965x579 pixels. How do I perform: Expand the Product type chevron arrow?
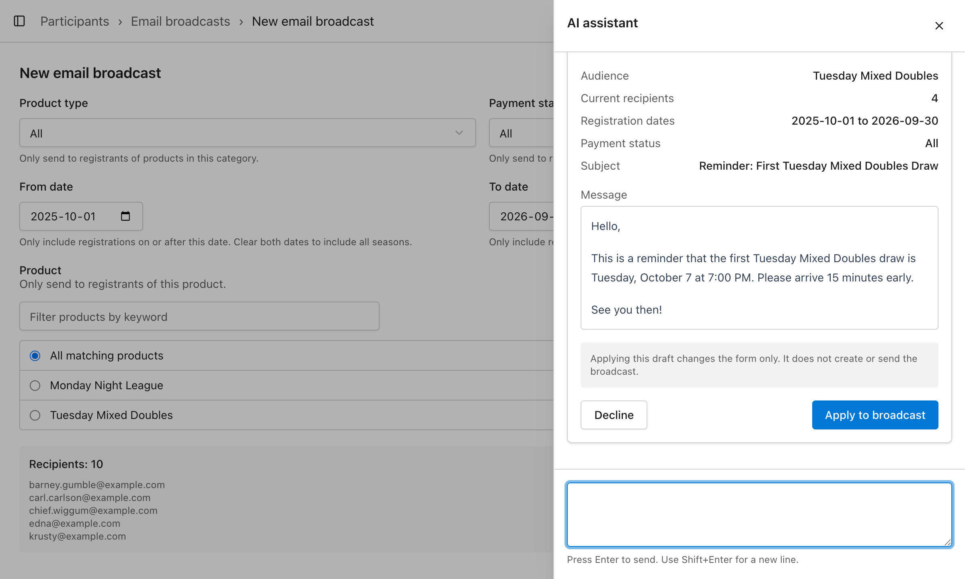tap(459, 133)
